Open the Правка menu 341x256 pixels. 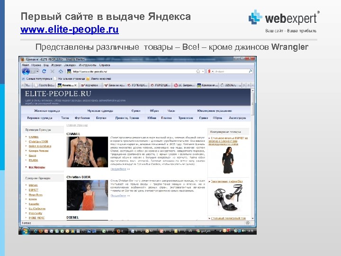pos(36,65)
